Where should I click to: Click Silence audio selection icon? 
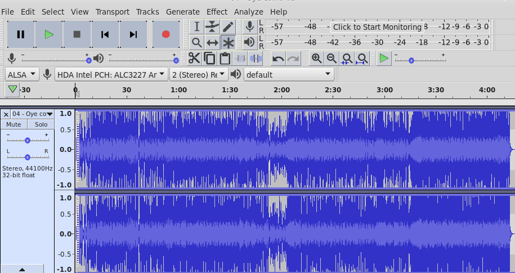pyautogui.click(x=256, y=59)
